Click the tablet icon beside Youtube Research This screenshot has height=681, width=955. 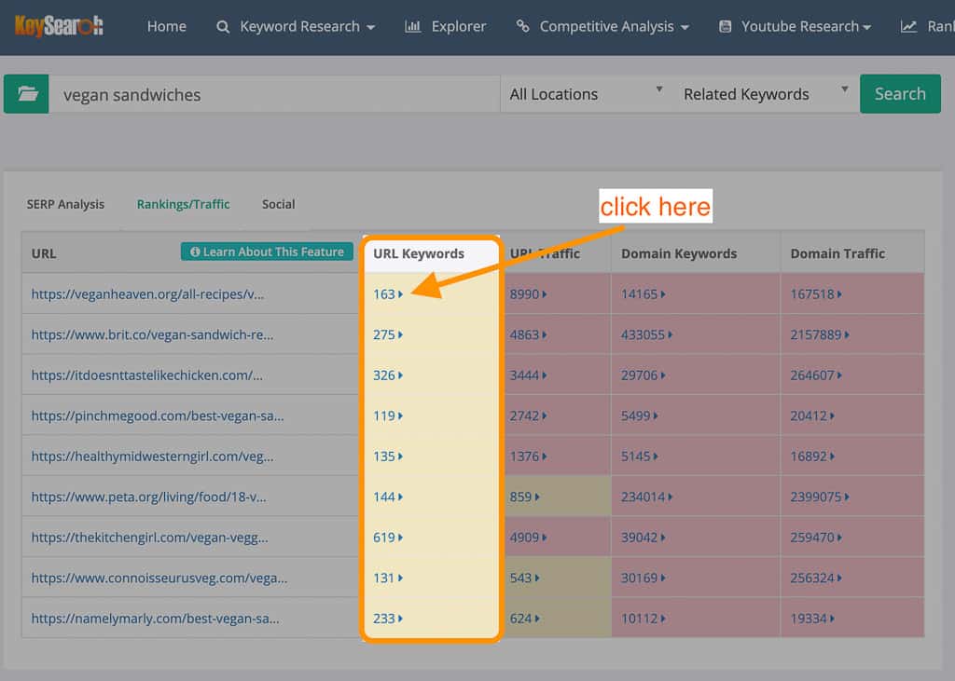click(x=726, y=27)
